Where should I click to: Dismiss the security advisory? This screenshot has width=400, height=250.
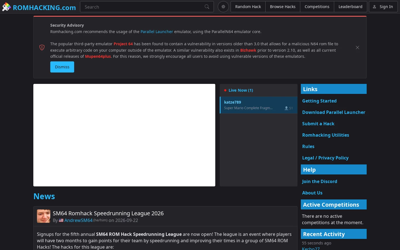tap(62, 67)
